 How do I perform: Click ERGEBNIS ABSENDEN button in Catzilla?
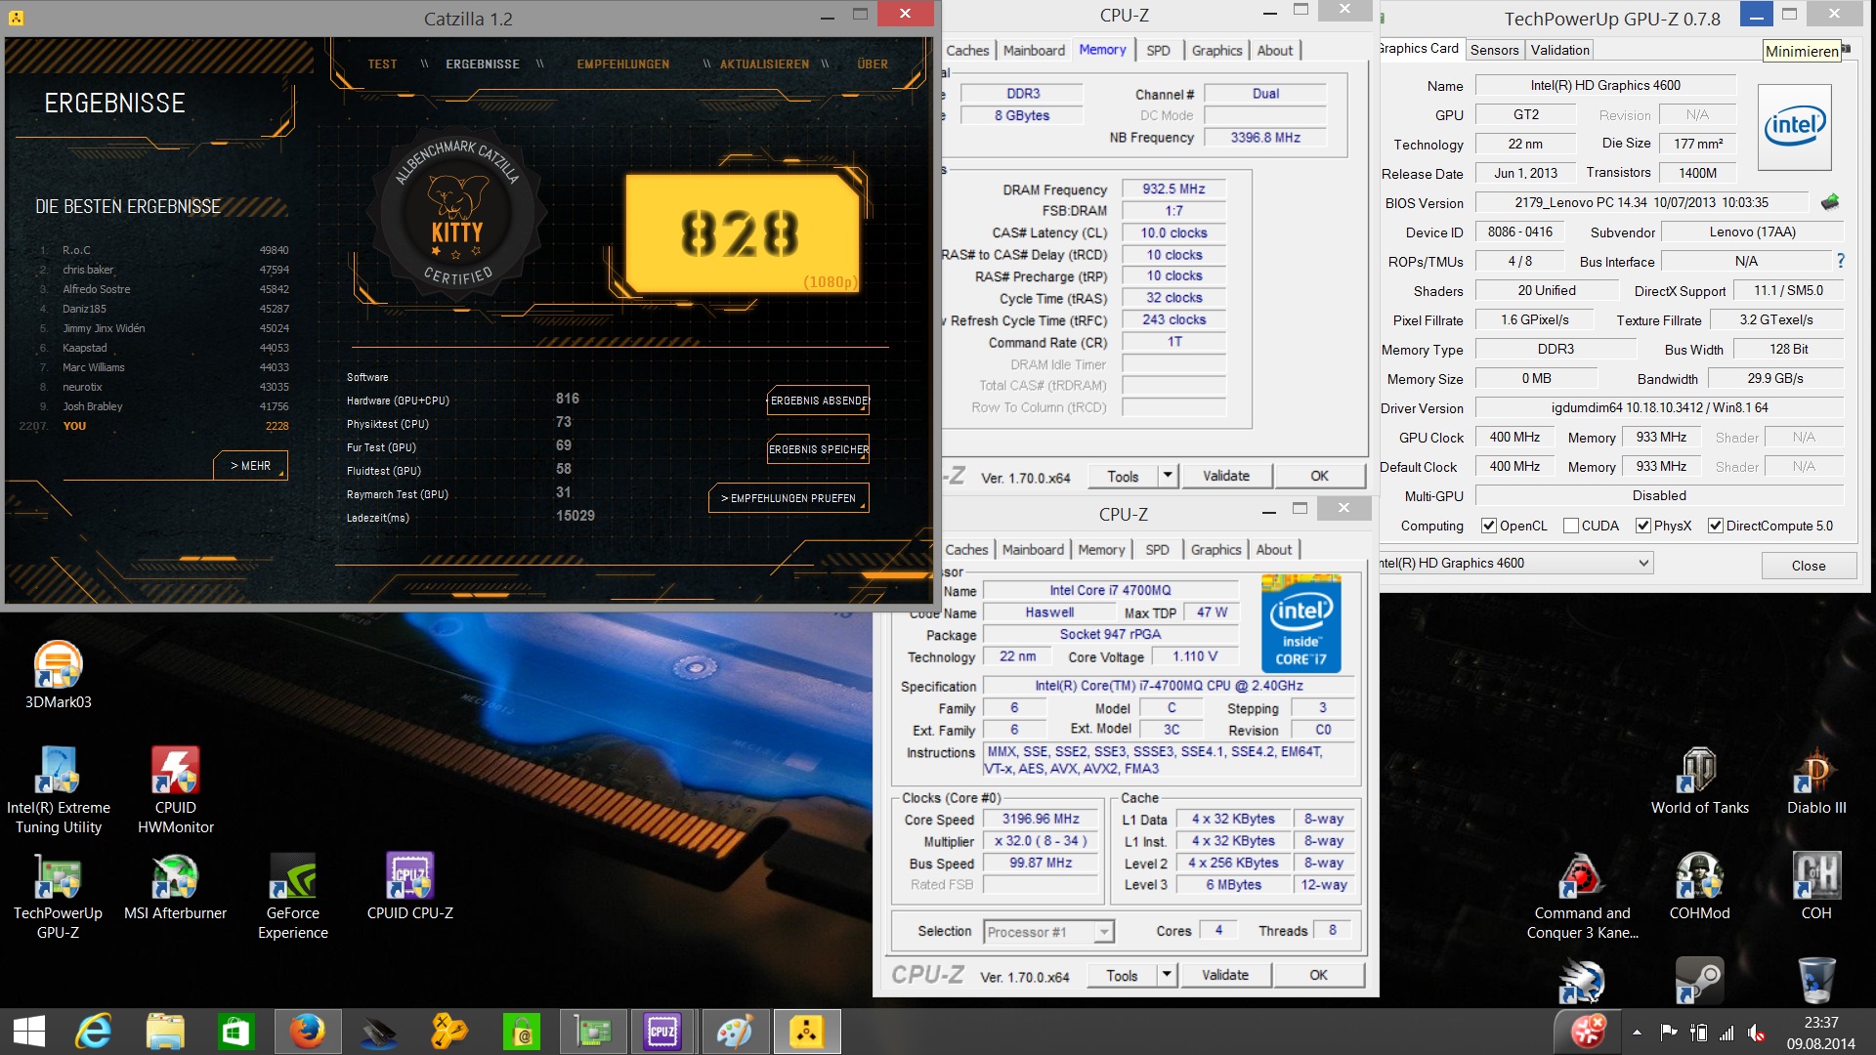pos(818,401)
